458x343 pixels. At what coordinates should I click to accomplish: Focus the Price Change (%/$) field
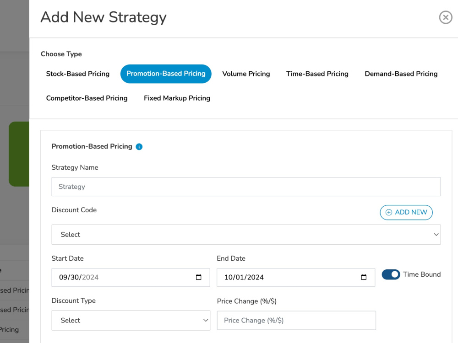click(x=296, y=320)
